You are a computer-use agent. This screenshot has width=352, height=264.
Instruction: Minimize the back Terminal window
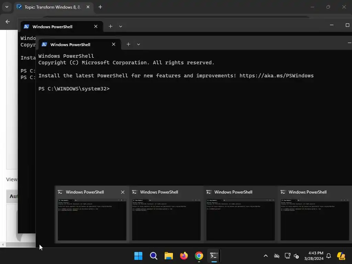point(332,25)
